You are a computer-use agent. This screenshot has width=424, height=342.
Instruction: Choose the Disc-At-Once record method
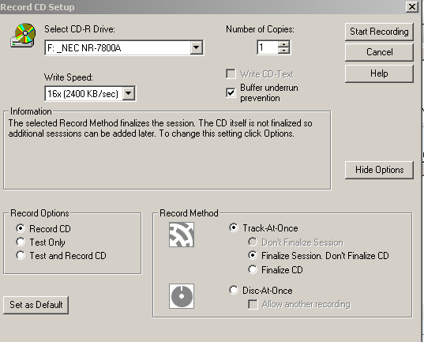234,290
